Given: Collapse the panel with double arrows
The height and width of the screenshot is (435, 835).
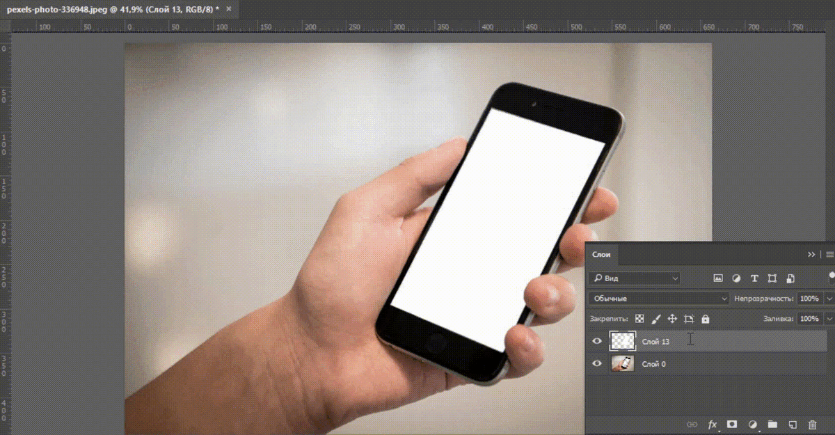Looking at the screenshot, I should pyautogui.click(x=811, y=255).
